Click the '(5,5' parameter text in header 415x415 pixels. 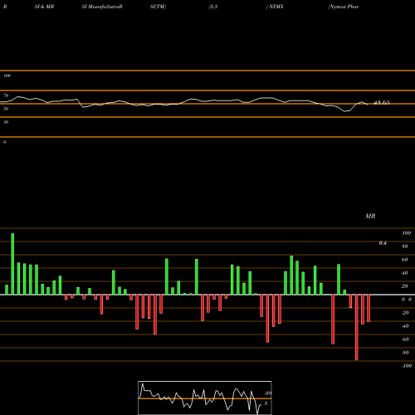213,7
